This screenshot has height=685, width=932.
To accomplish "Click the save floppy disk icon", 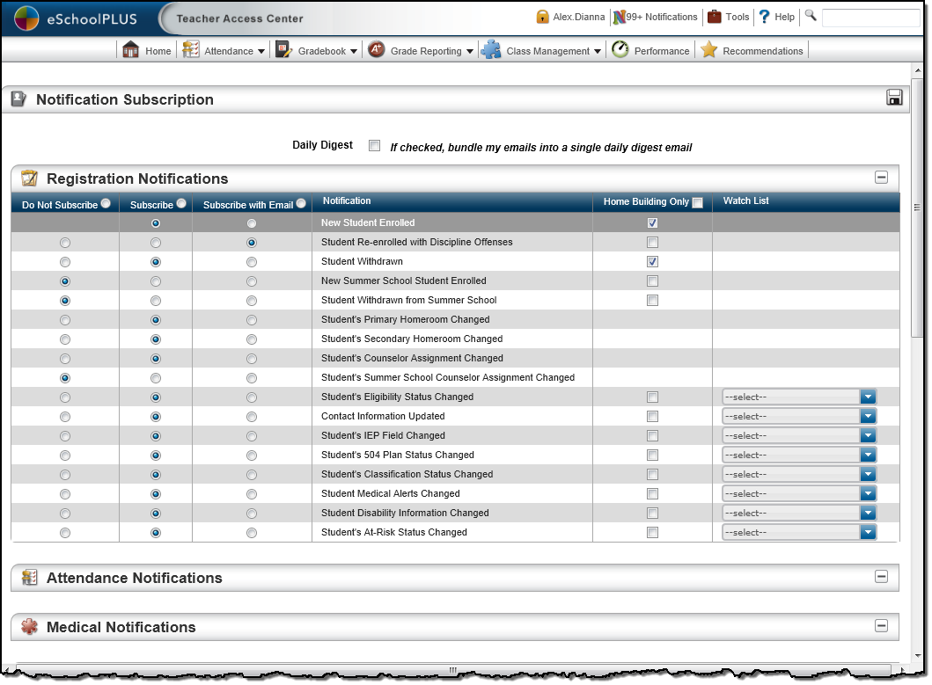I will [x=894, y=98].
